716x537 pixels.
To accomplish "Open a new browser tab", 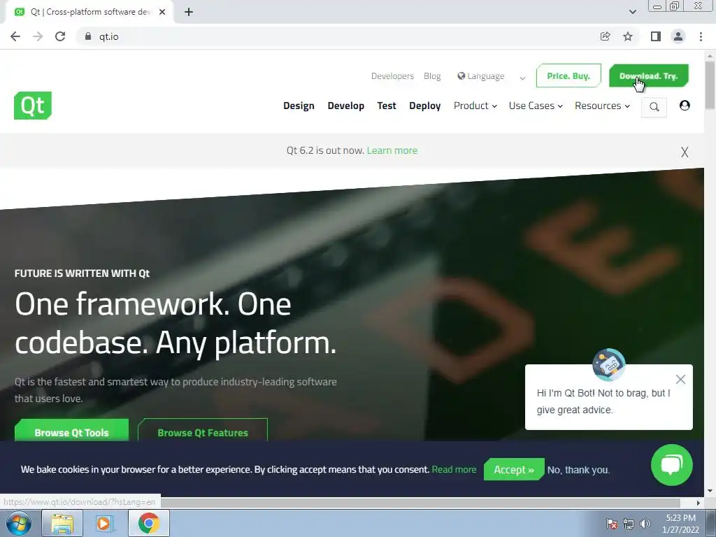I will (x=189, y=12).
